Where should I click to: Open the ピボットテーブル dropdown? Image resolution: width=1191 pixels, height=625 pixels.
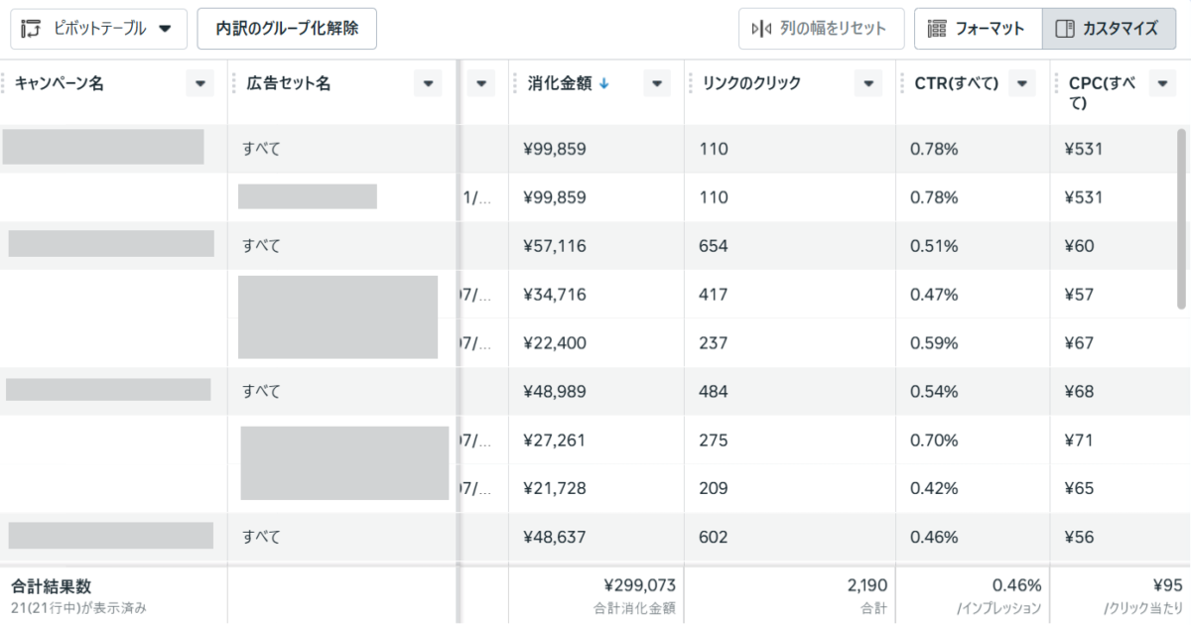pyautogui.click(x=98, y=29)
